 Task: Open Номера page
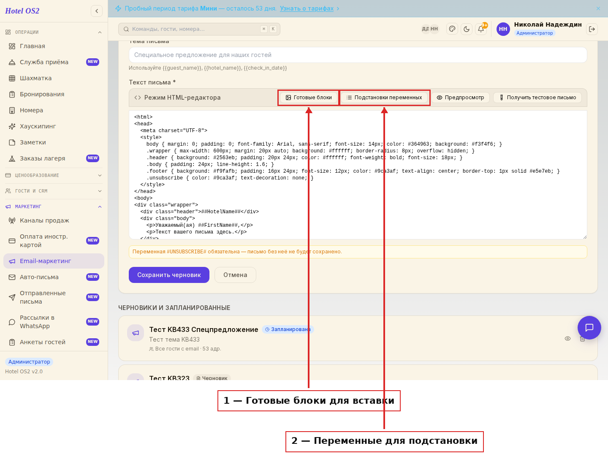point(54,110)
